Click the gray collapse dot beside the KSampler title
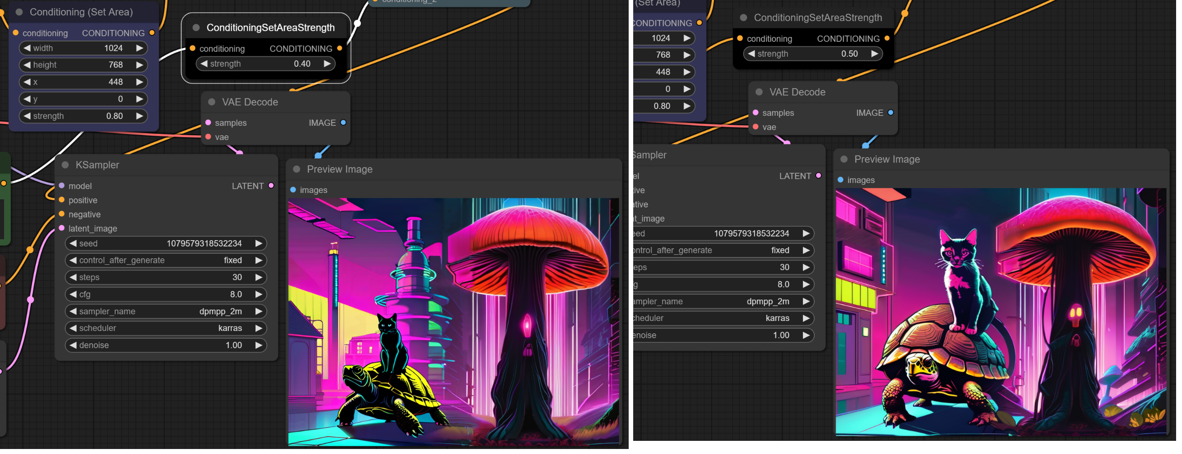This screenshot has width=1182, height=454. [x=65, y=165]
